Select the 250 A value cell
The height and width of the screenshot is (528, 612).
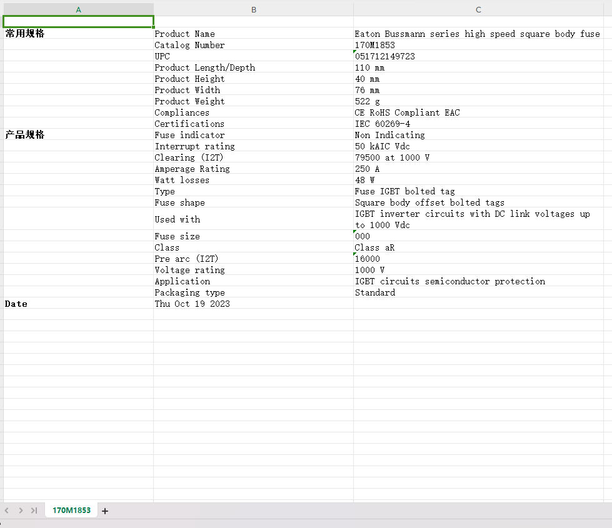(478, 169)
